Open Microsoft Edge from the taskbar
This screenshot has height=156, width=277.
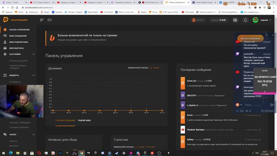(x=10, y=153)
